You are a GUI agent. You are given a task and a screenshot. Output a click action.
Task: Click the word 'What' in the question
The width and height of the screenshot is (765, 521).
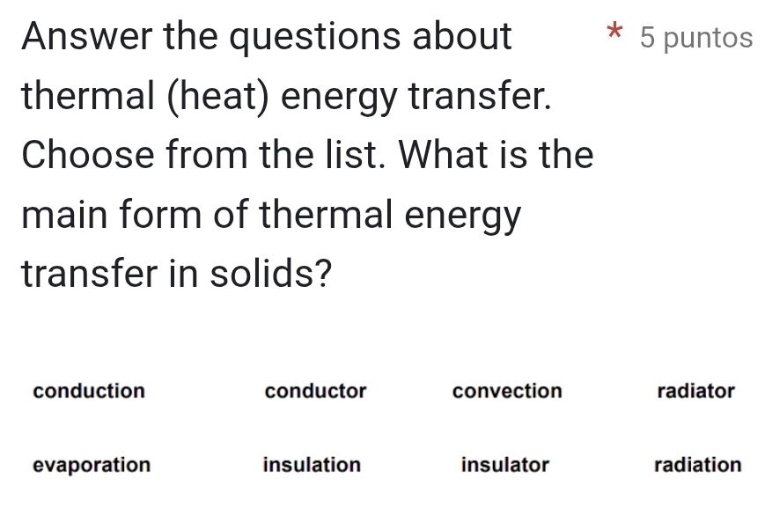pyautogui.click(x=446, y=155)
